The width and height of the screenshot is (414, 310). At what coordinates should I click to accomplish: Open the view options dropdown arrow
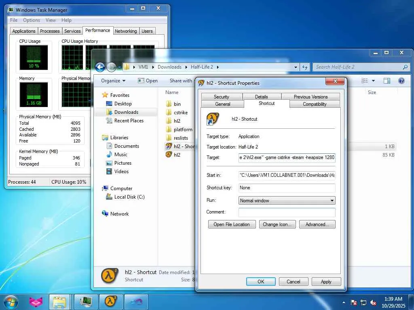tap(373, 81)
